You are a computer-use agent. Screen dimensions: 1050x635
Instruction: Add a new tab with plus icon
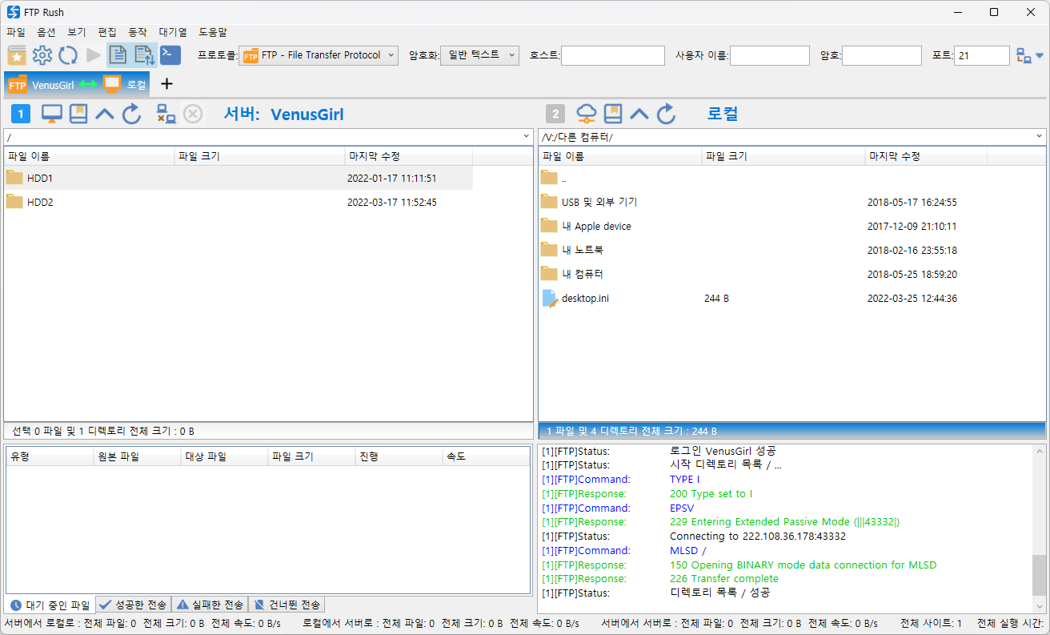pyautogui.click(x=166, y=84)
